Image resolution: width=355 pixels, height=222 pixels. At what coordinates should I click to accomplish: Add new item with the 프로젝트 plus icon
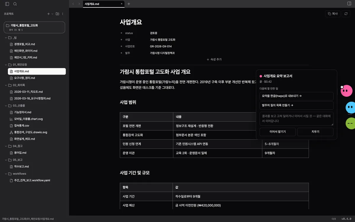[49, 14]
